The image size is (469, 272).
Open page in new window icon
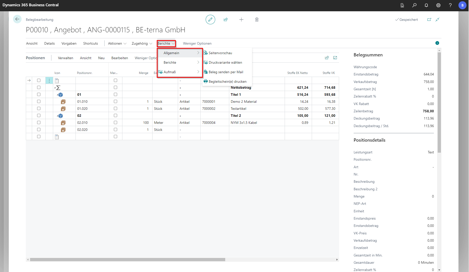[x=429, y=20]
